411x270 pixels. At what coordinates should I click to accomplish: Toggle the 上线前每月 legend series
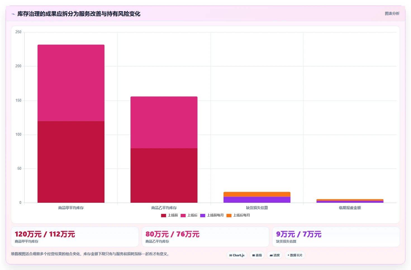click(212, 215)
